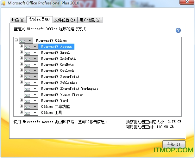The height and width of the screenshot is (158, 195).
Task: Click the 升级(P) upgrade button
Action: point(174,144)
